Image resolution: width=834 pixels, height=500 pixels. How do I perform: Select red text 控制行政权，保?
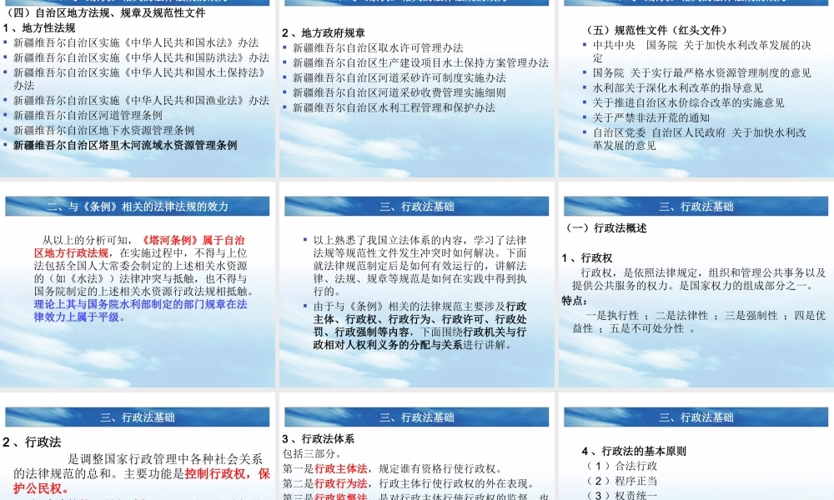[228, 474]
